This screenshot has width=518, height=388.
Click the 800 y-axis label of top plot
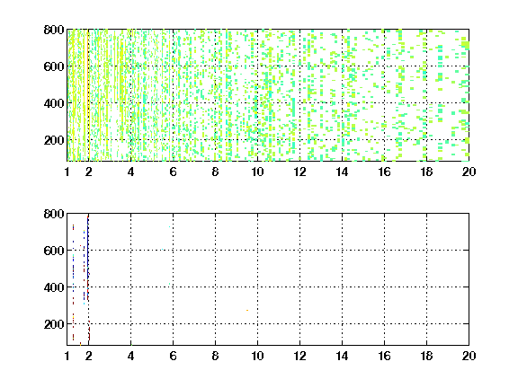click(x=54, y=30)
